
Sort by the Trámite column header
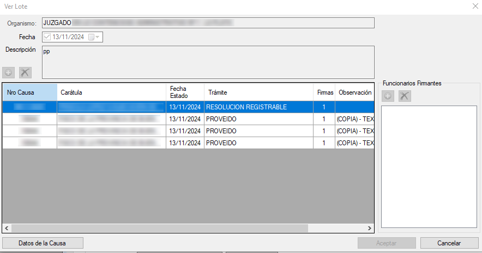coord(258,92)
